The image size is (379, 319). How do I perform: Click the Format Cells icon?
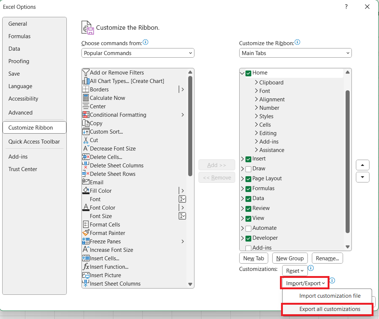(x=86, y=224)
